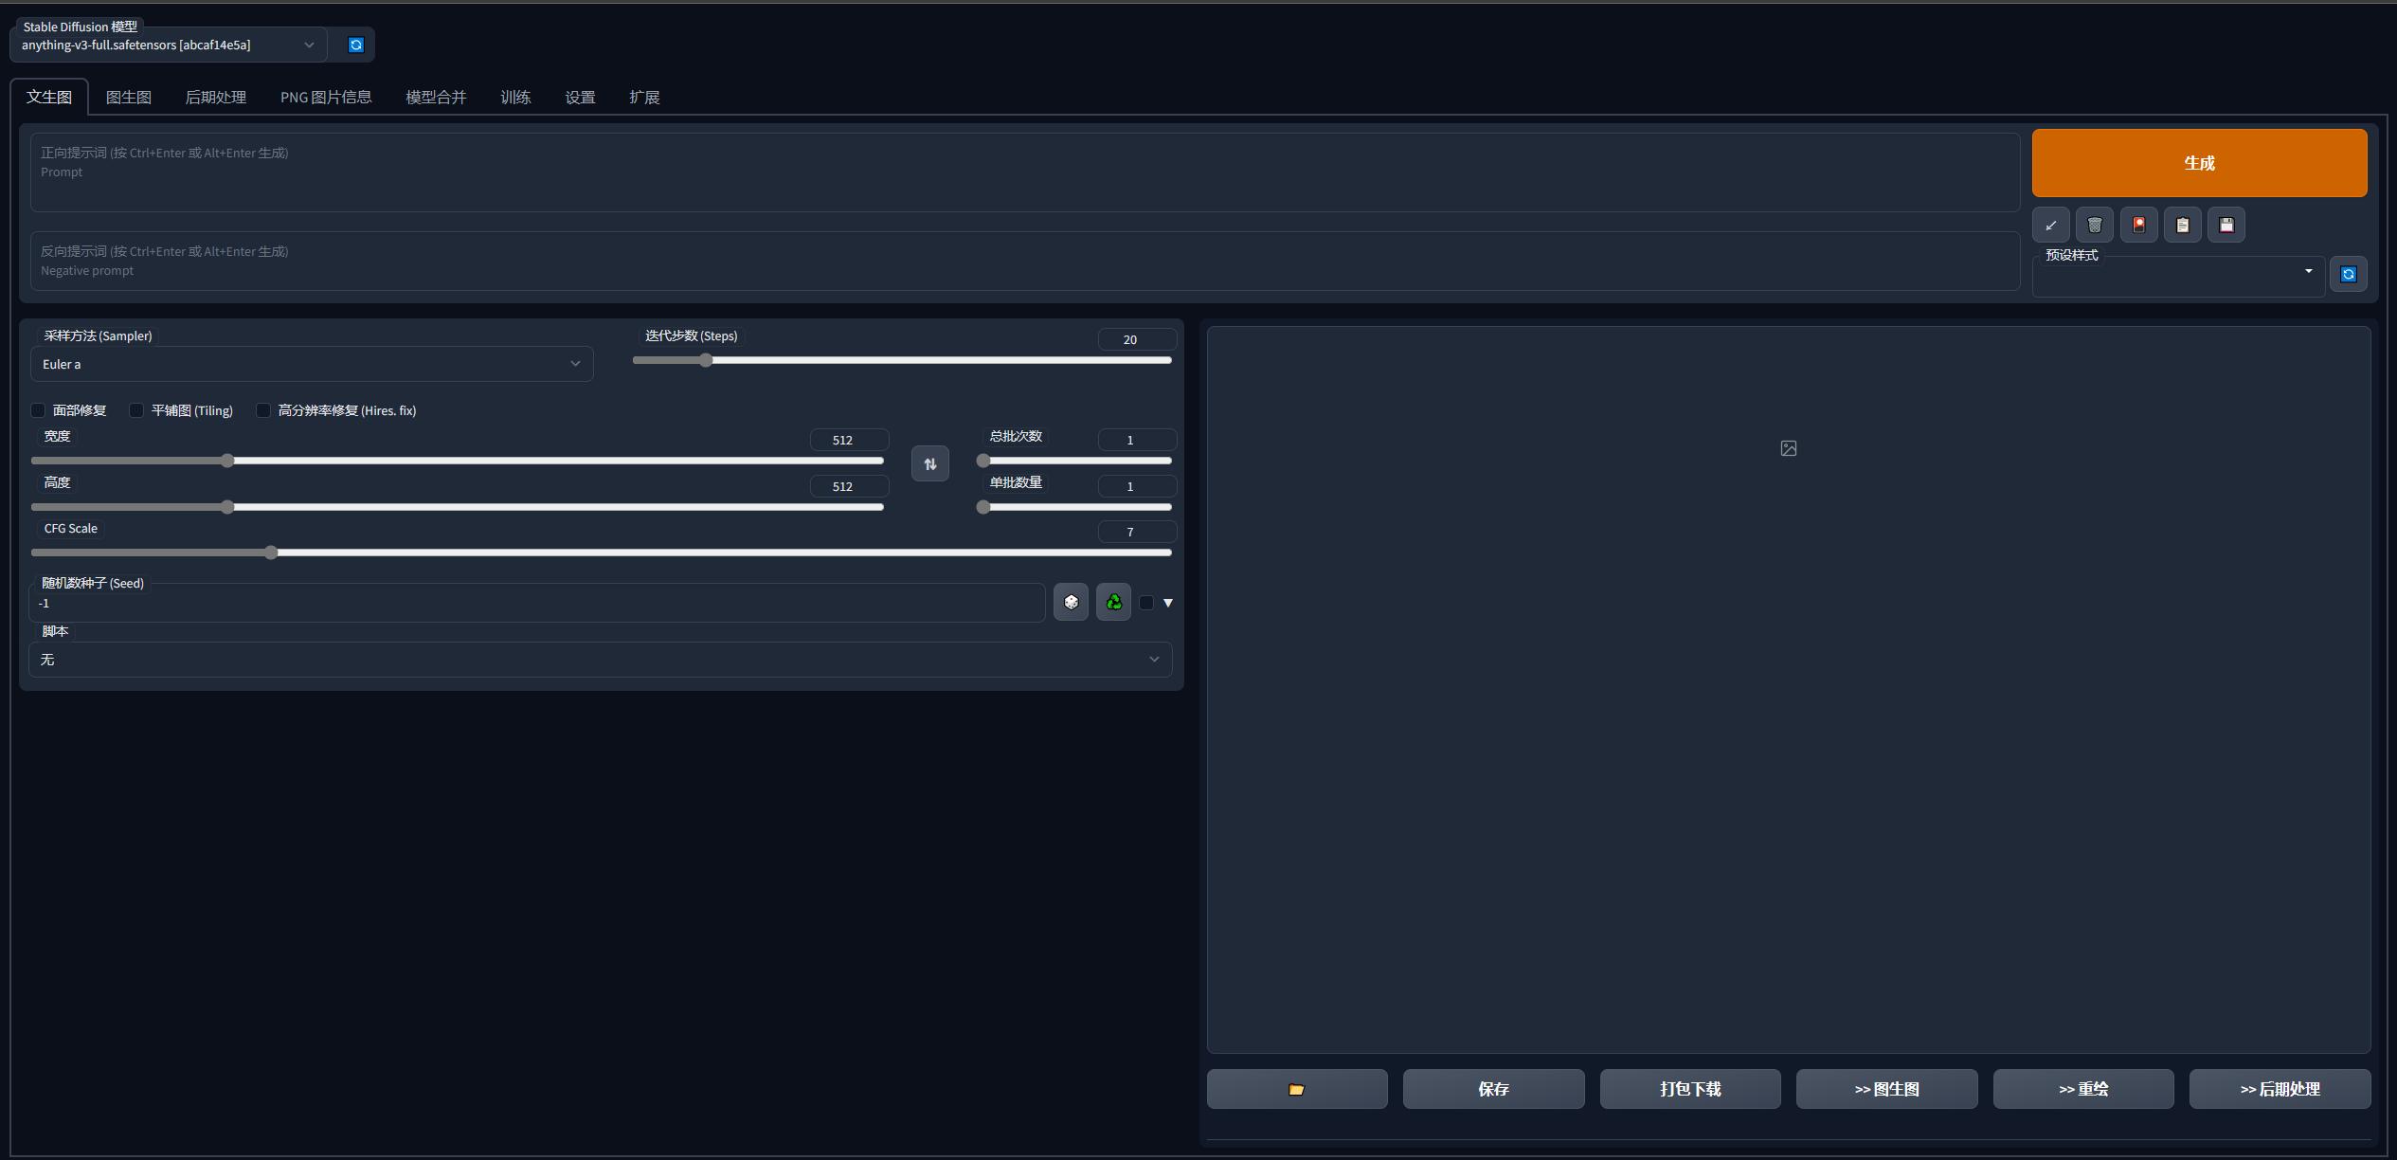Image resolution: width=2397 pixels, height=1160 pixels.
Task: Click the clipboard icon to apply selected styles
Action: (2182, 225)
